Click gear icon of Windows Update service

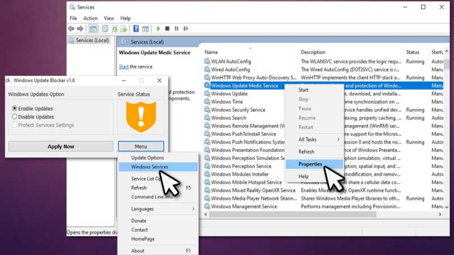(207, 93)
